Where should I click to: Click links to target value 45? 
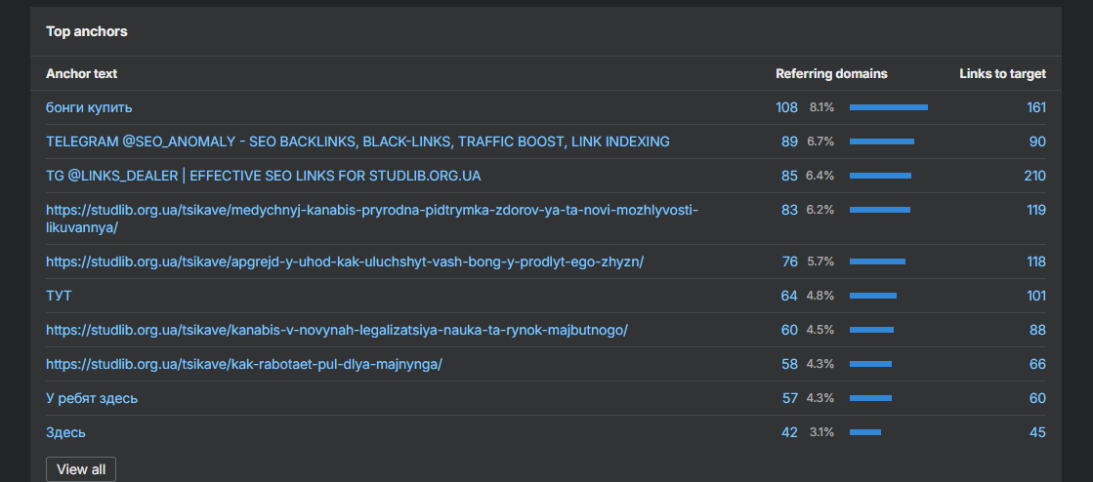(x=1038, y=432)
